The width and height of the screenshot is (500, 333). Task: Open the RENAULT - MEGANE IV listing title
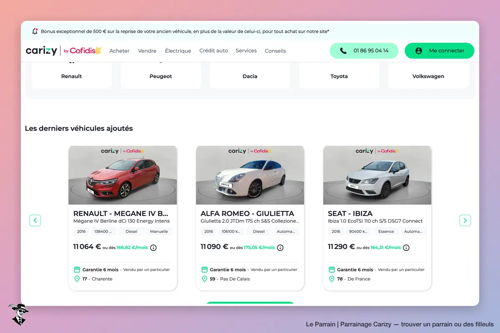pyautogui.click(x=121, y=214)
